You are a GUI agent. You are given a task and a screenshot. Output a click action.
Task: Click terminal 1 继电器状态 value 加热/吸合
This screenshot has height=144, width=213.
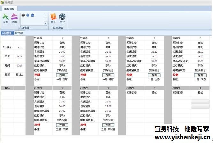point(62,70)
